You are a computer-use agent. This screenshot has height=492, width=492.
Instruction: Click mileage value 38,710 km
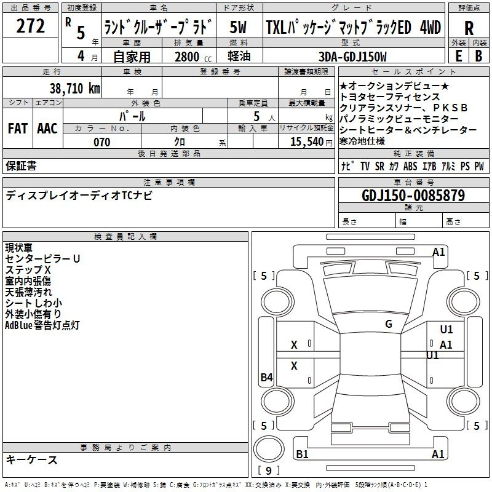click(74, 89)
